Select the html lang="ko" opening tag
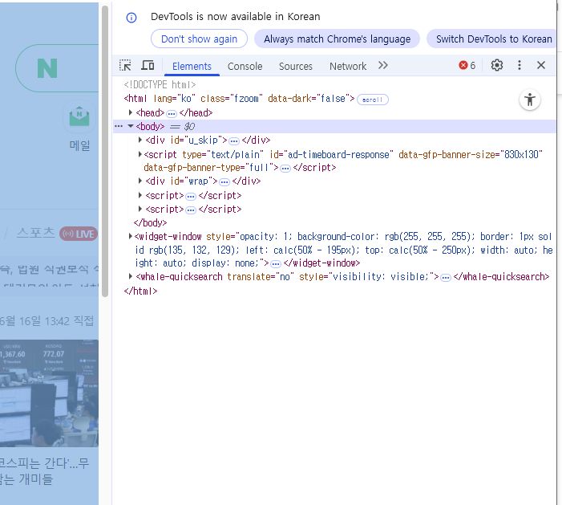The image size is (562, 505). pyautogui.click(x=240, y=98)
